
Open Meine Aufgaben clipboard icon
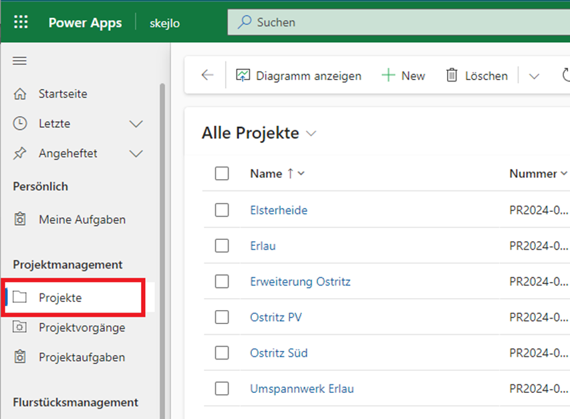[20, 219]
